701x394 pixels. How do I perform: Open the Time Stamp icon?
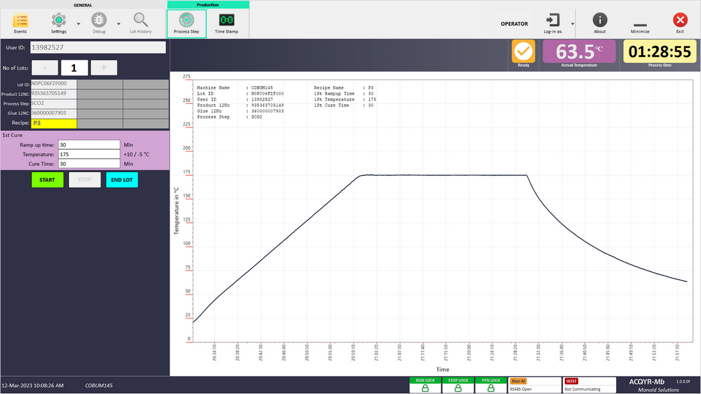[227, 20]
